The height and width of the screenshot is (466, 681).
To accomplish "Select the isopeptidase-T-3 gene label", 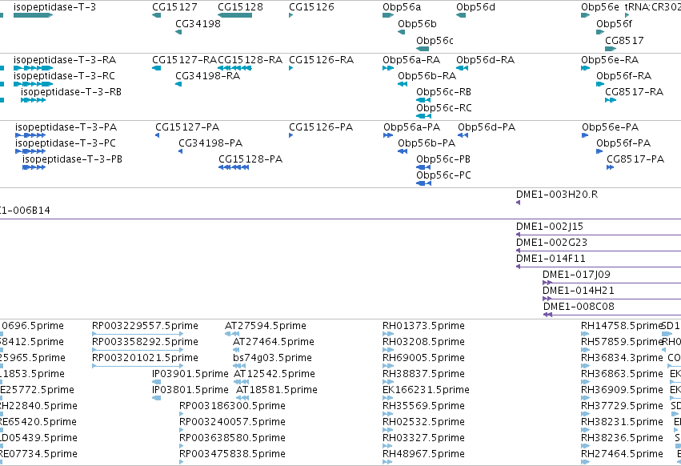I will coord(54,7).
